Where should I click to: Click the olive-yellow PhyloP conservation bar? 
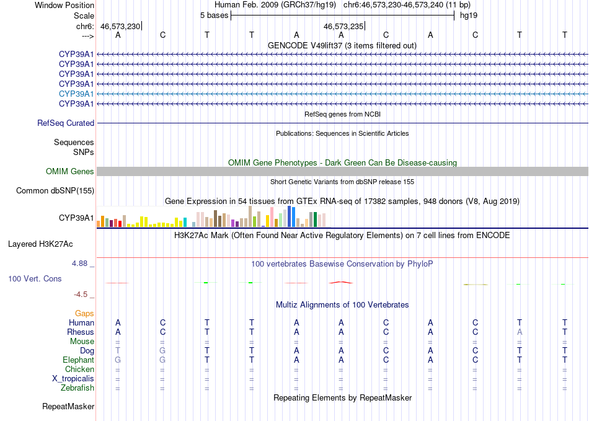(475, 285)
